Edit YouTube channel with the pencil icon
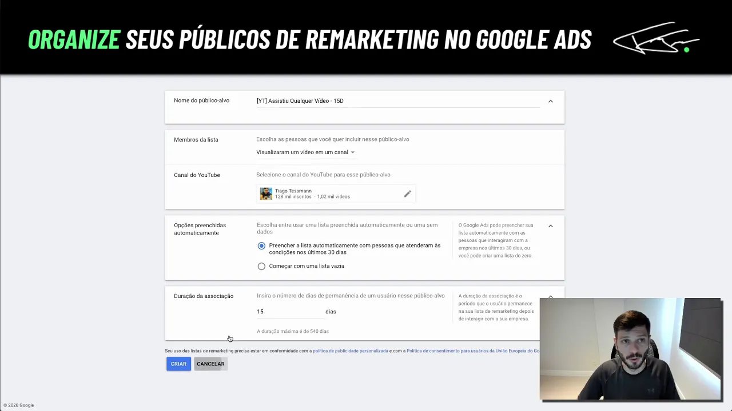The height and width of the screenshot is (411, 732). click(407, 194)
